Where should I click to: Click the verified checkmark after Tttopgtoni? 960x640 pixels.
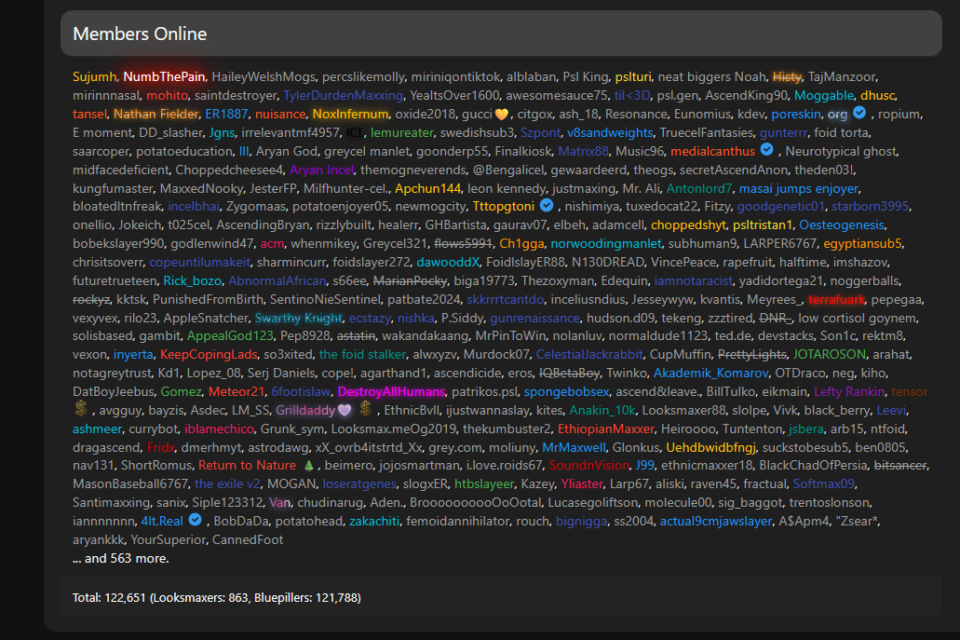coord(547,206)
